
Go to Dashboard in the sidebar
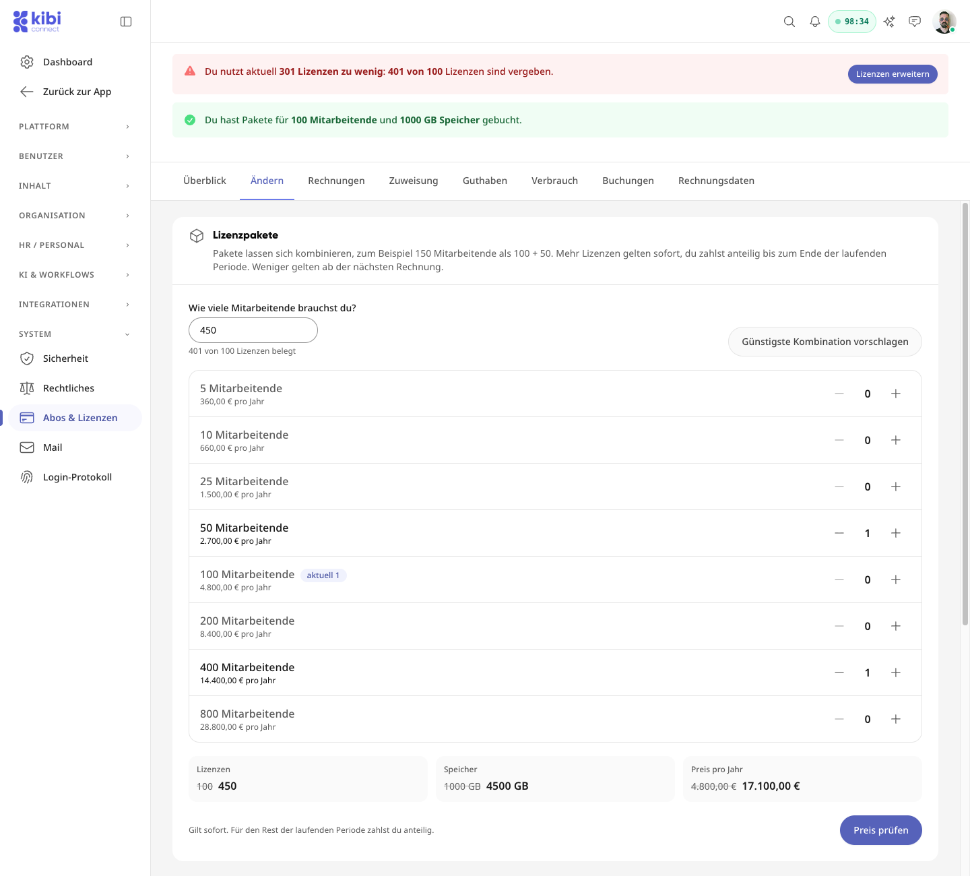(x=75, y=62)
